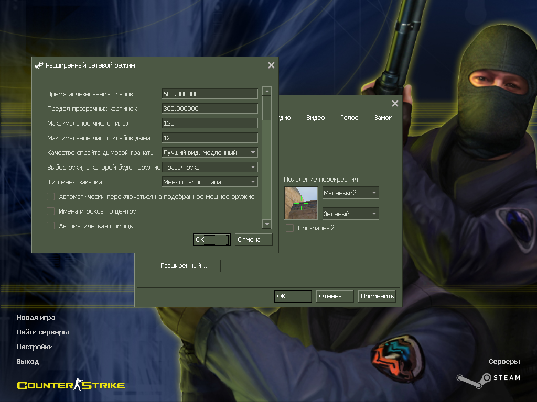Toggle Автоматическая помощь checkbox
The width and height of the screenshot is (537, 402).
tap(51, 225)
